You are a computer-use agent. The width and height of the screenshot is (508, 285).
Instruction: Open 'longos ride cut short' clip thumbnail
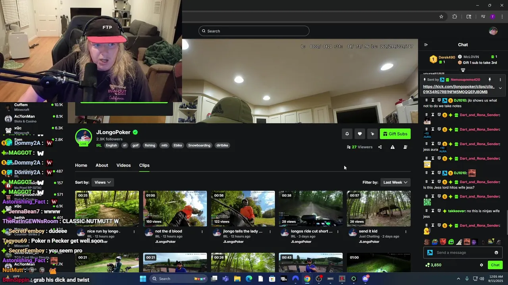pyautogui.click(x=311, y=209)
